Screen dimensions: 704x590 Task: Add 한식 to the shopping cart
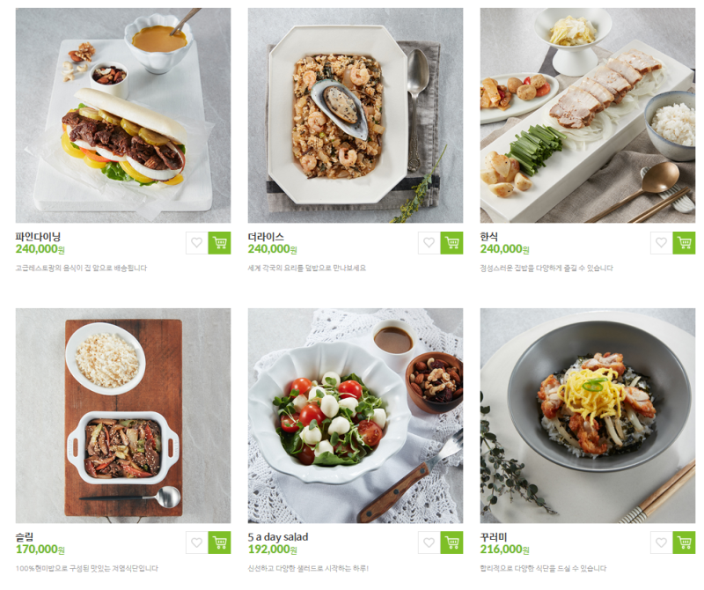[684, 243]
